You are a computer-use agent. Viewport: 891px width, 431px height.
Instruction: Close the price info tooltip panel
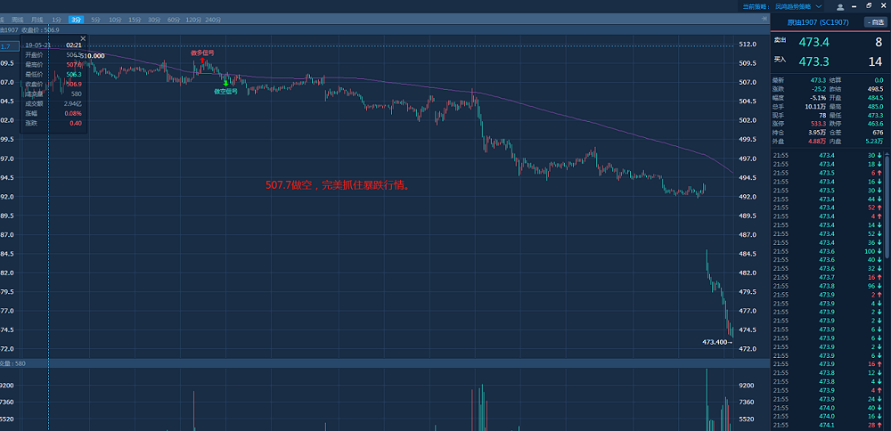(83, 38)
